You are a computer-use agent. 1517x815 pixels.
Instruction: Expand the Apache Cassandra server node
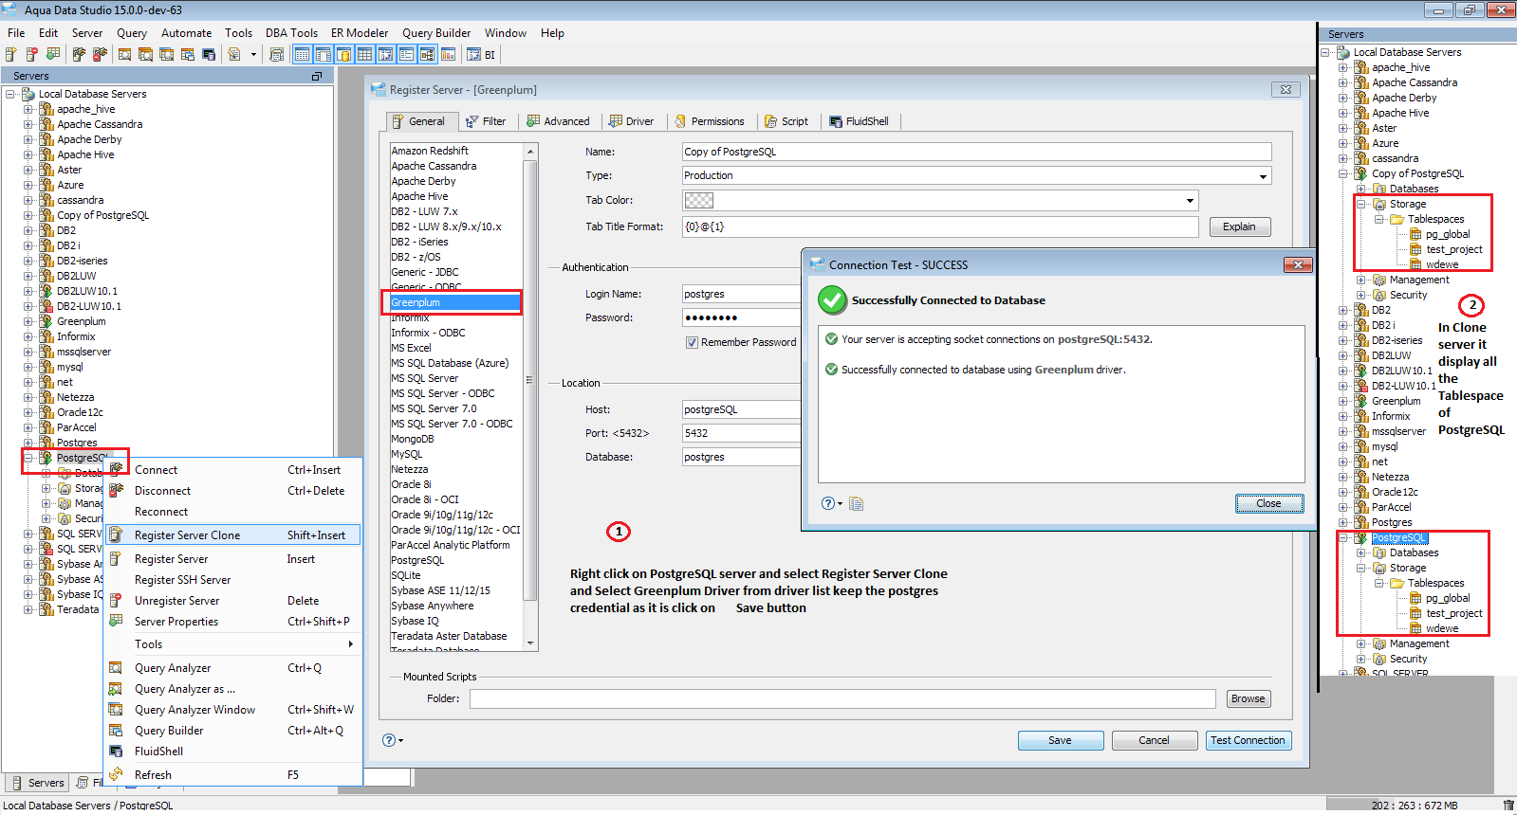pyautogui.click(x=28, y=124)
